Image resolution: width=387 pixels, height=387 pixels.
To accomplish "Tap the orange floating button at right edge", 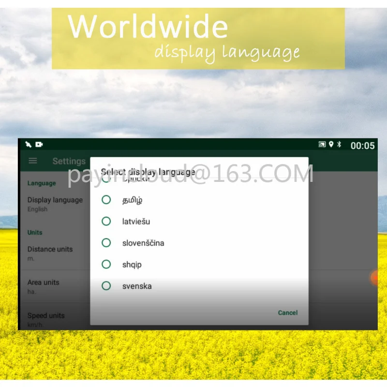I will (374, 278).
